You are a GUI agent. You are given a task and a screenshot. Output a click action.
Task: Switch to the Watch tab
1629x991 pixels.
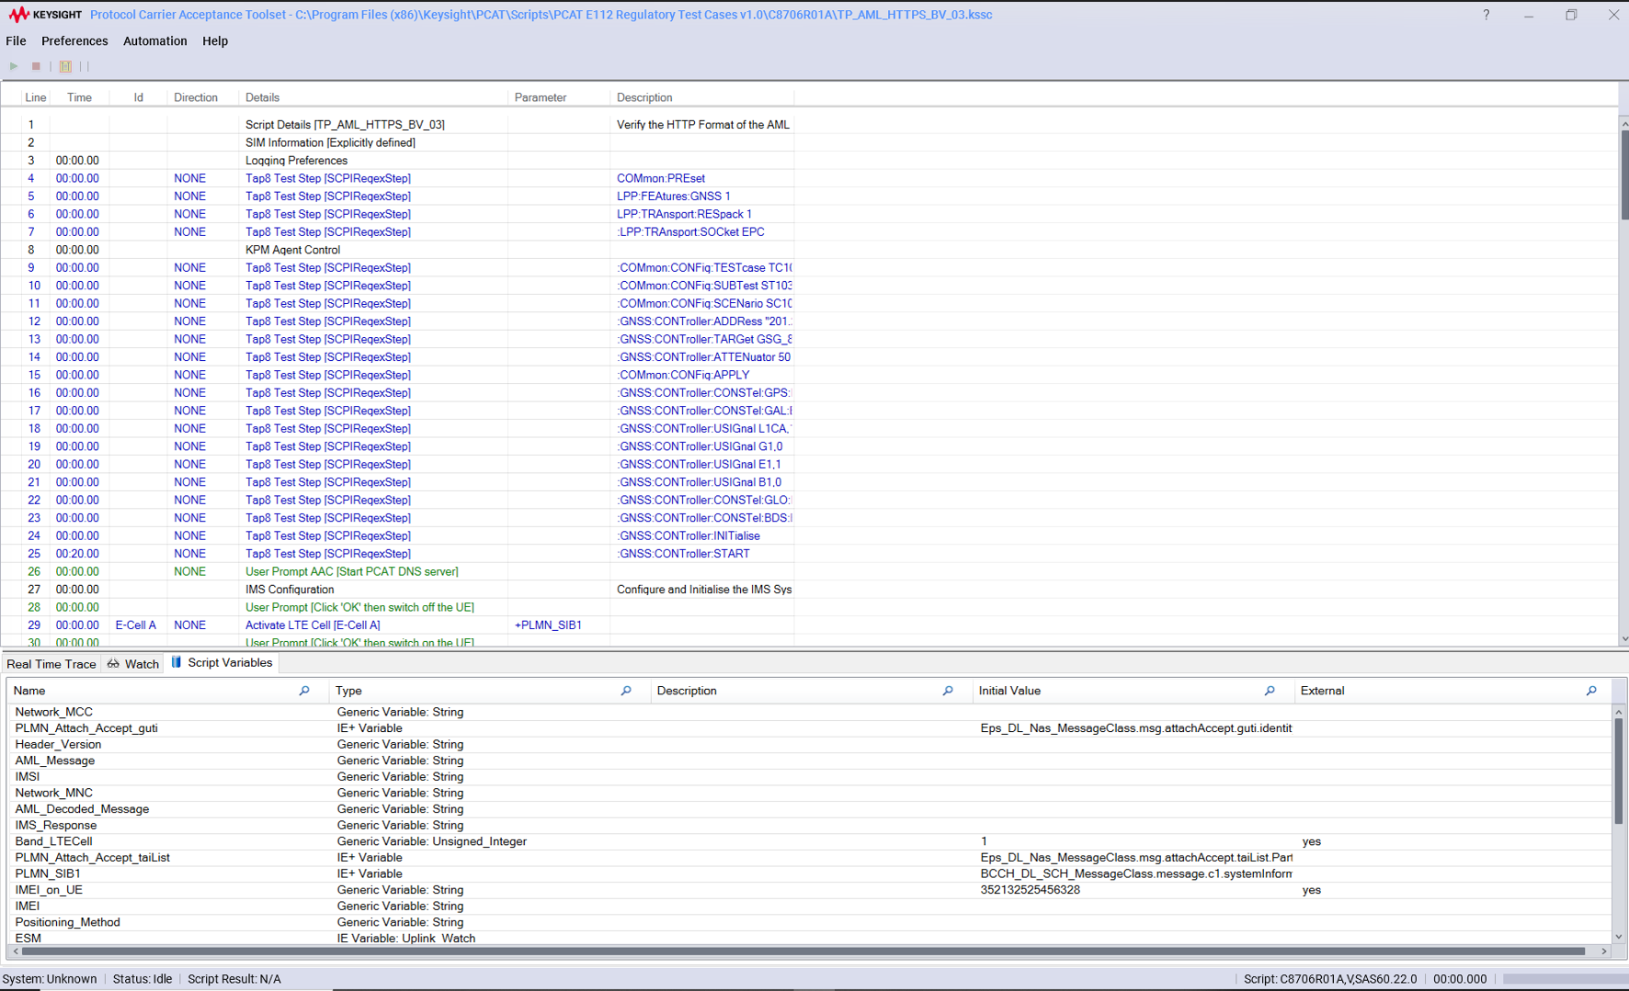[133, 664]
